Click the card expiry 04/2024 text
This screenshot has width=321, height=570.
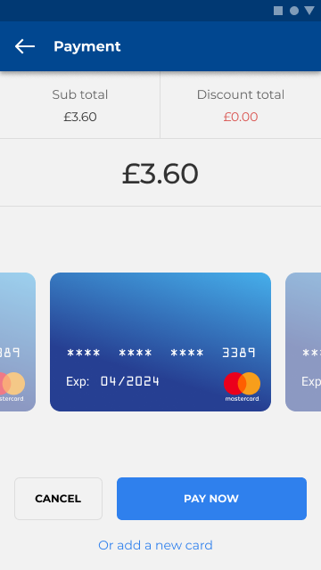coord(130,381)
